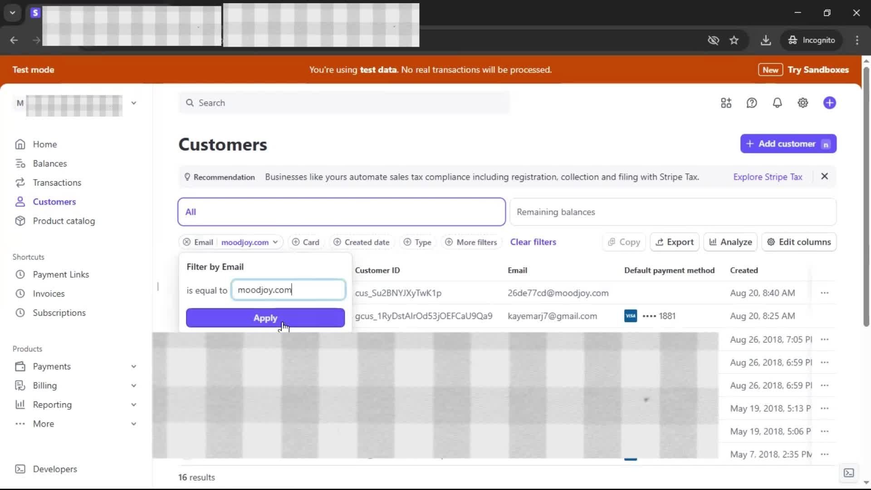Open the shell terminal icon at bottom right
871x490 pixels.
point(848,473)
